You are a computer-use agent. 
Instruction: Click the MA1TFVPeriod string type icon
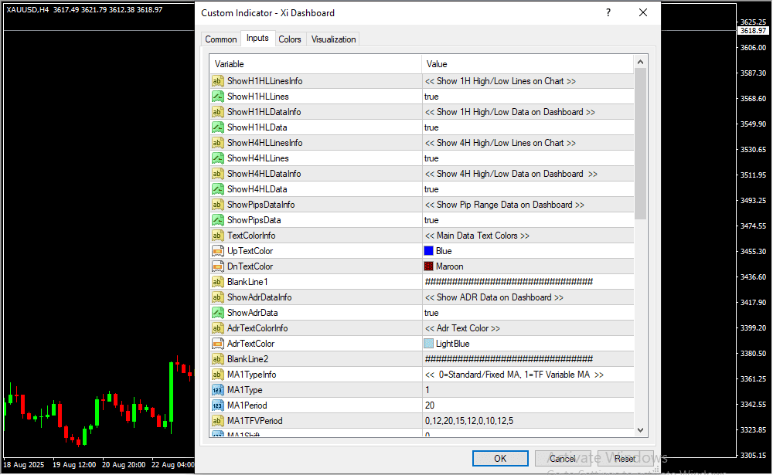pyautogui.click(x=217, y=421)
